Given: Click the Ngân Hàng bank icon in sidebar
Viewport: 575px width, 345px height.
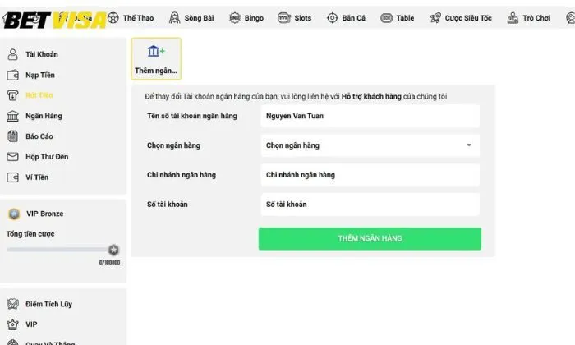Looking at the screenshot, I should click(12, 116).
